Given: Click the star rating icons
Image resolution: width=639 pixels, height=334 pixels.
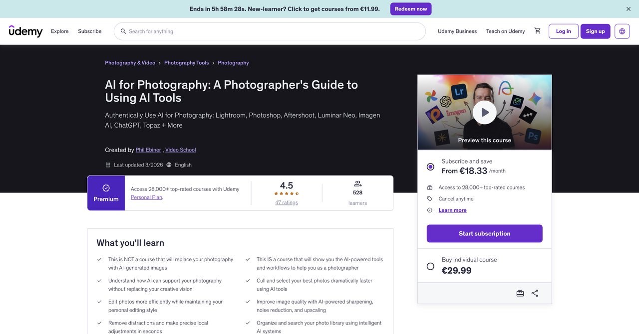Looking at the screenshot, I should tap(287, 193).
